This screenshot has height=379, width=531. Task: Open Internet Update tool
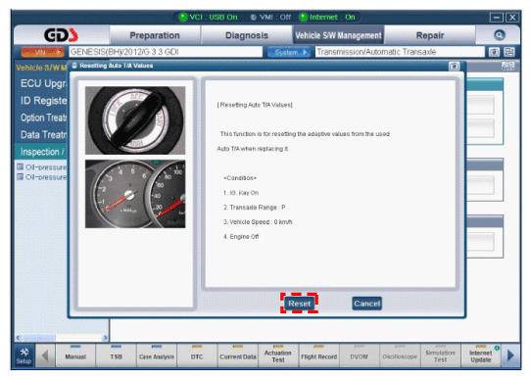481,356
